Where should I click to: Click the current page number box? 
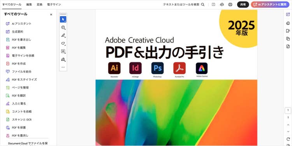288,111
